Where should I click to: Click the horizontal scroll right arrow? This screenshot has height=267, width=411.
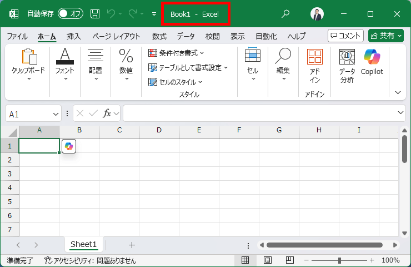click(395, 245)
